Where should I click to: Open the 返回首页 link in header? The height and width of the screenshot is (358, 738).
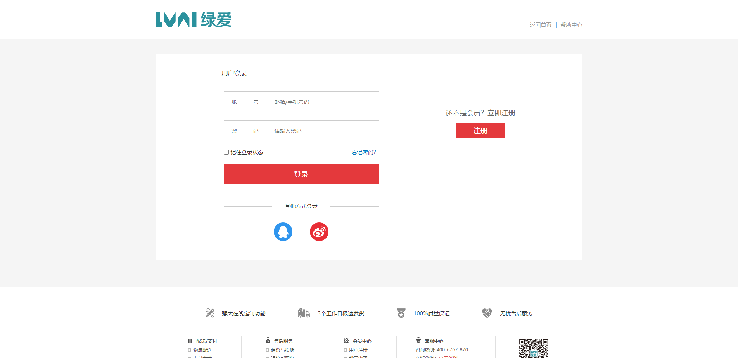tap(540, 25)
